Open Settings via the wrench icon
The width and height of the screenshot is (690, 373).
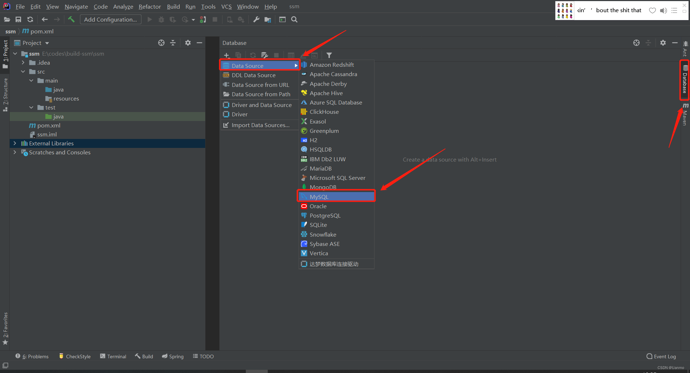coord(256,19)
